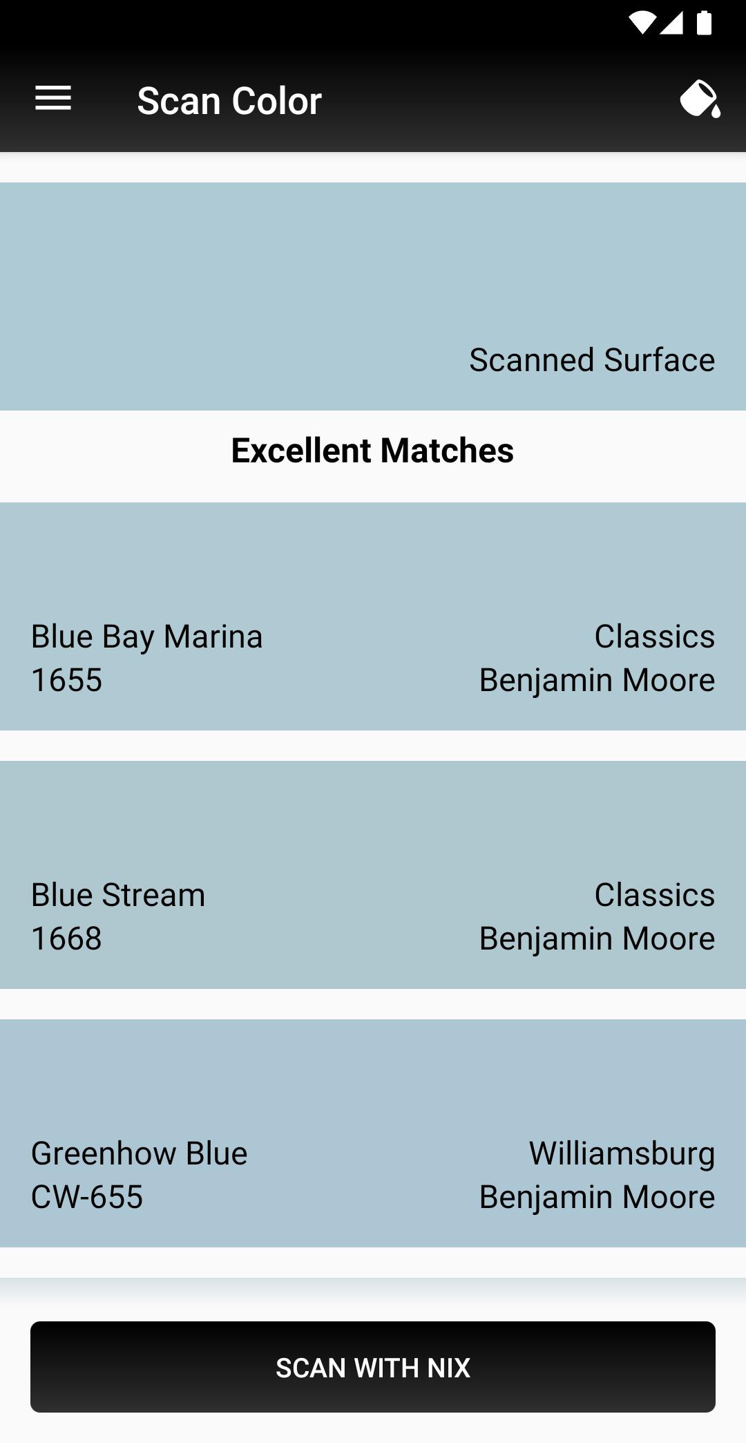Image resolution: width=746 pixels, height=1443 pixels.
Task: Tap the Wi-Fi status icon
Action: point(641,23)
